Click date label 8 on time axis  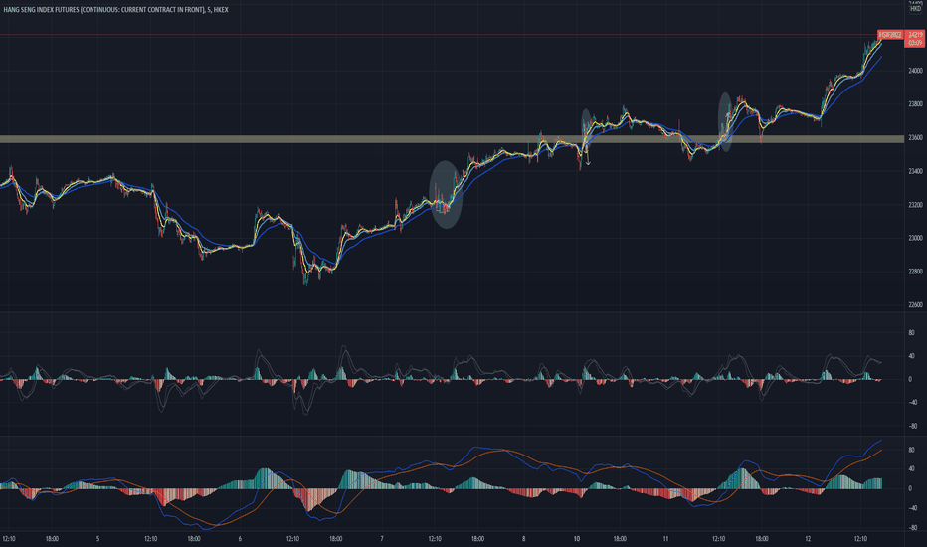524,539
